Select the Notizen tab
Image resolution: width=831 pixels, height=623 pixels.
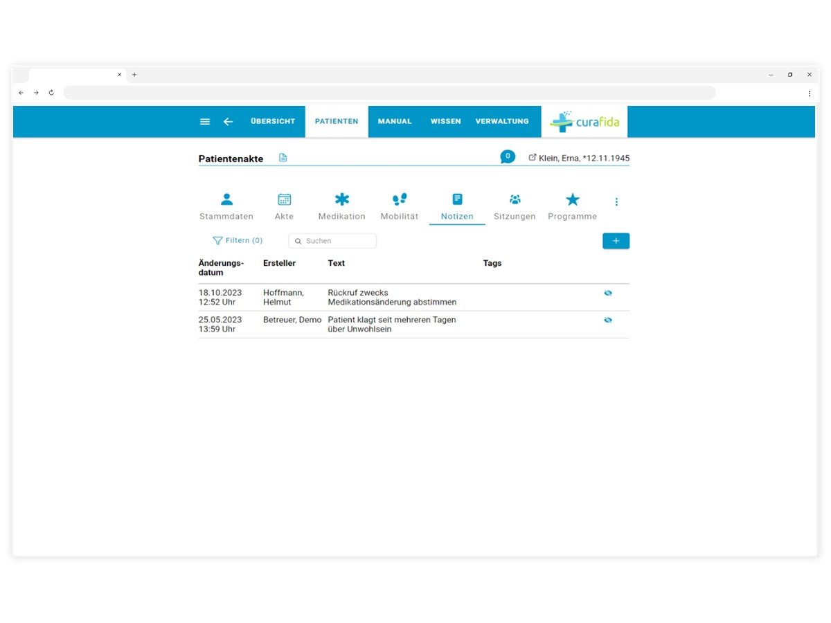click(457, 207)
